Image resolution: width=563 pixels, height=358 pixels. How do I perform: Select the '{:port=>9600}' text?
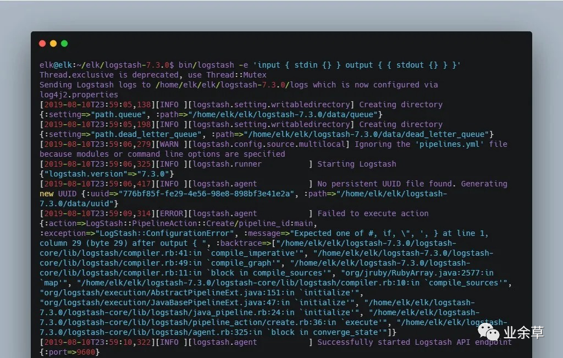click(70, 352)
